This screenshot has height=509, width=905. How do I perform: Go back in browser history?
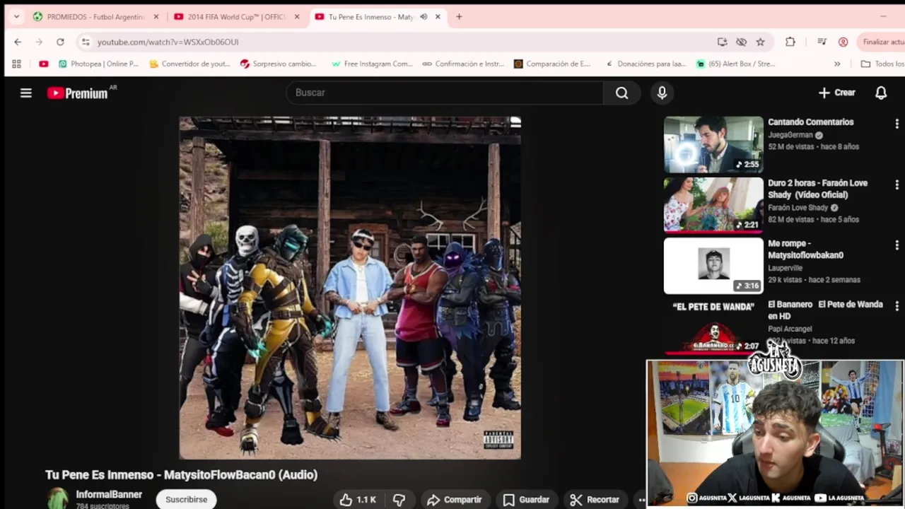tap(18, 42)
